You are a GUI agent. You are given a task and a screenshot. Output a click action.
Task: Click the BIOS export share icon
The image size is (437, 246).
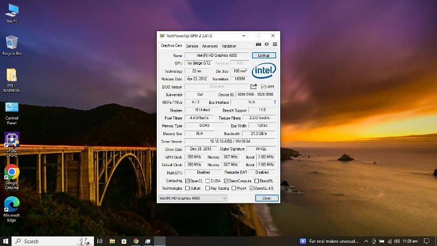tap(254, 86)
